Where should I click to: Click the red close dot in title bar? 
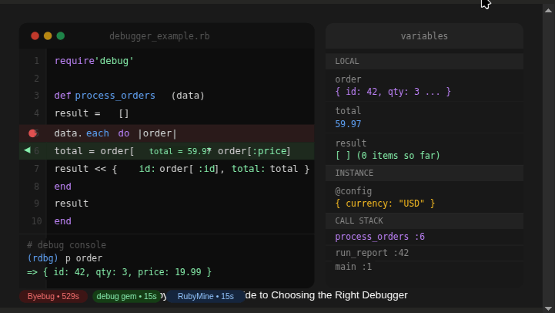[x=35, y=36]
